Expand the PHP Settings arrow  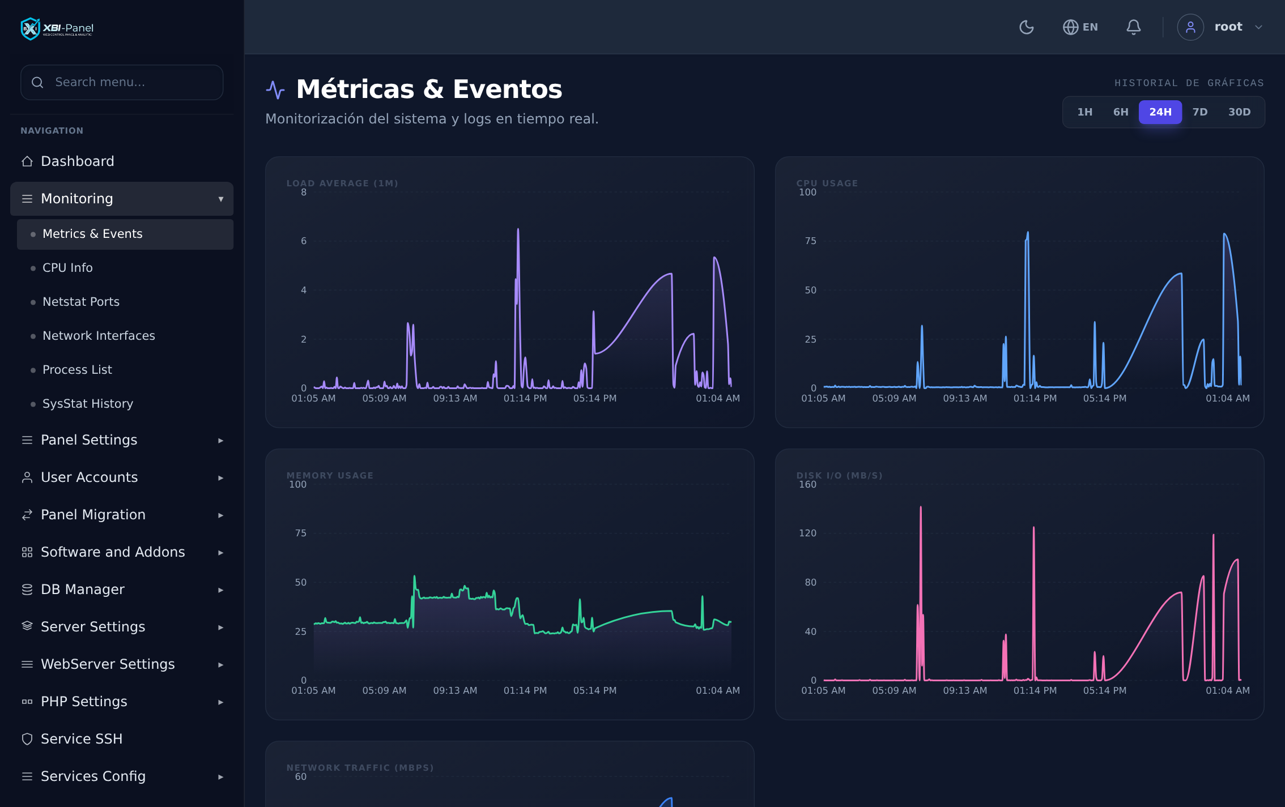tap(220, 702)
